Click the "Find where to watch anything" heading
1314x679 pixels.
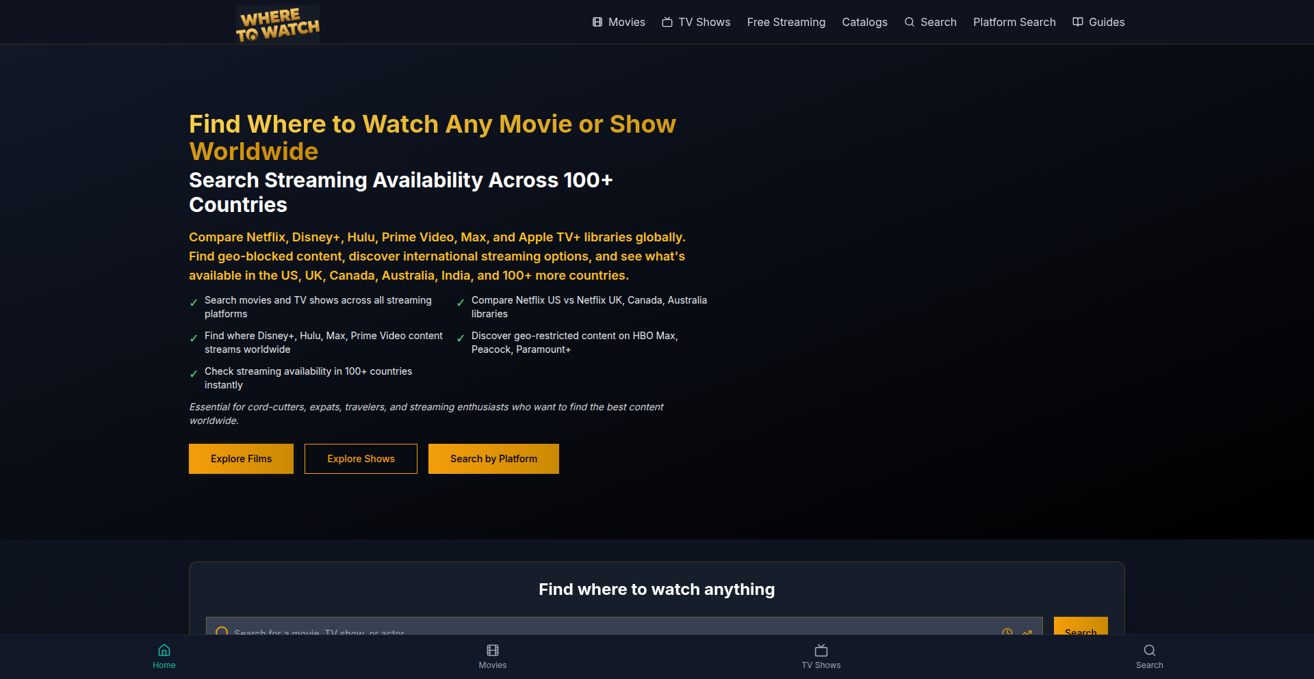click(x=657, y=589)
